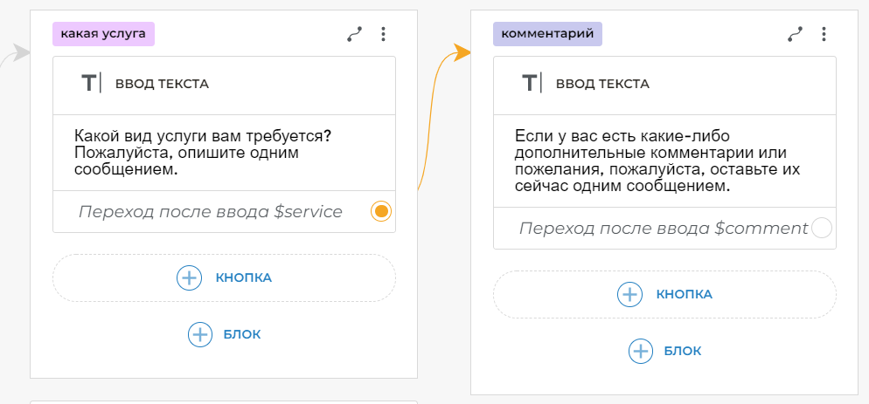Open the three-dot menu of the 'комментарий' block
869x404 pixels.
(x=824, y=34)
